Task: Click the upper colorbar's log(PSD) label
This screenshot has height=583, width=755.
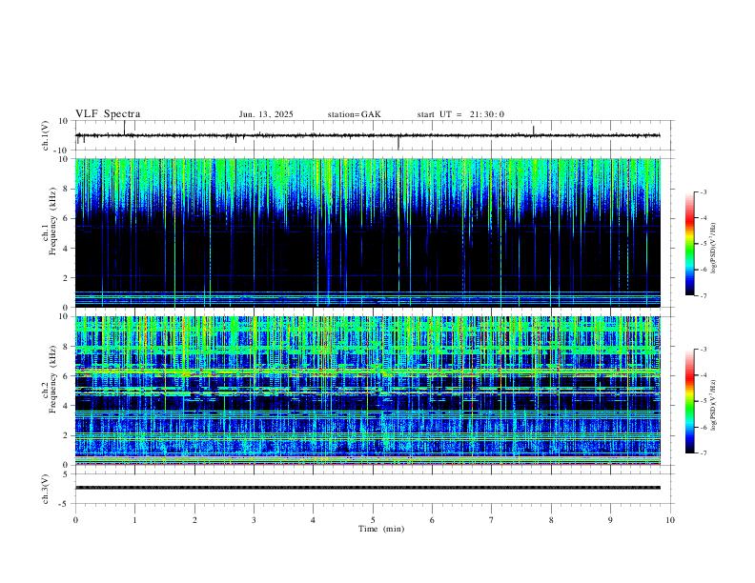Action: click(714, 248)
